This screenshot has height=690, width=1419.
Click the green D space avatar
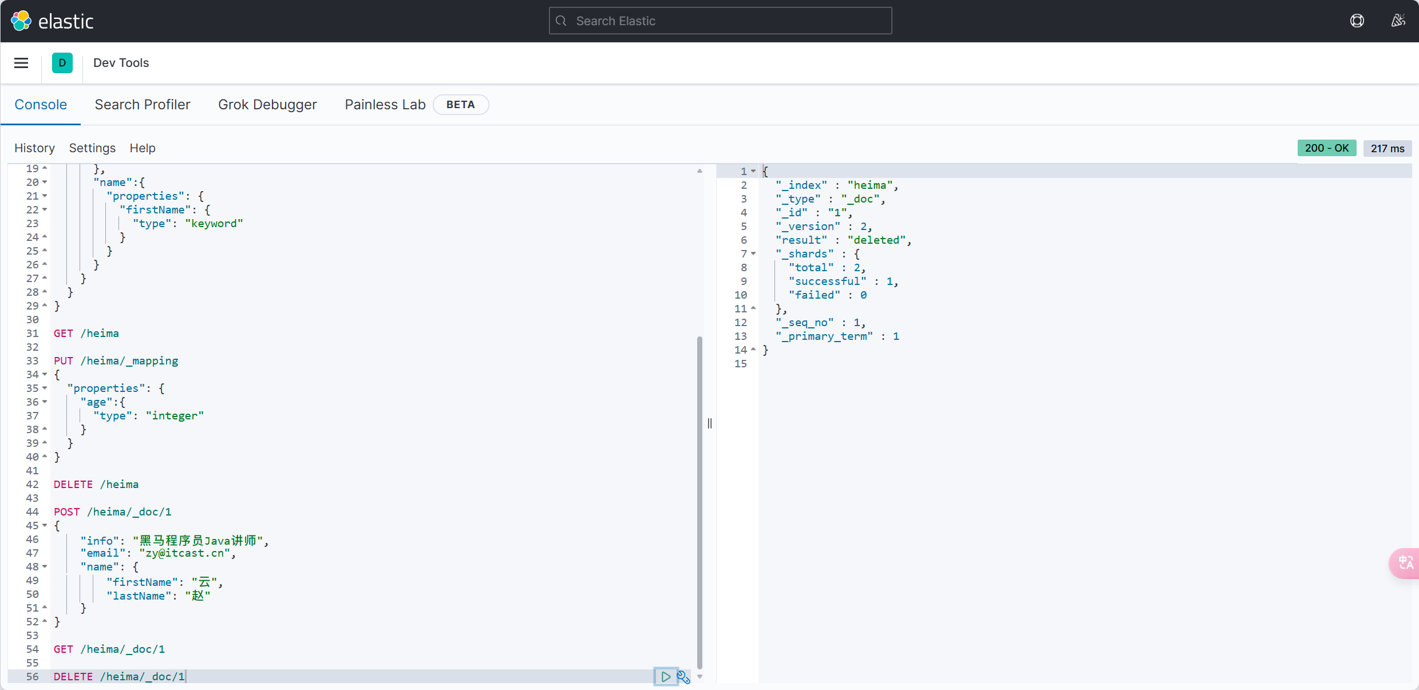[62, 63]
